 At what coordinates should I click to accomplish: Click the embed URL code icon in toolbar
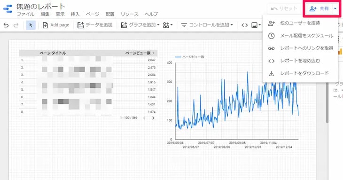(244, 25)
